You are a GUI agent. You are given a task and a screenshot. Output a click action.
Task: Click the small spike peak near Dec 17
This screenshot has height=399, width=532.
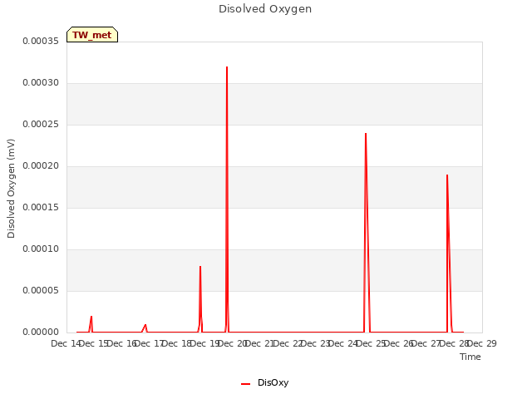tap(145, 325)
